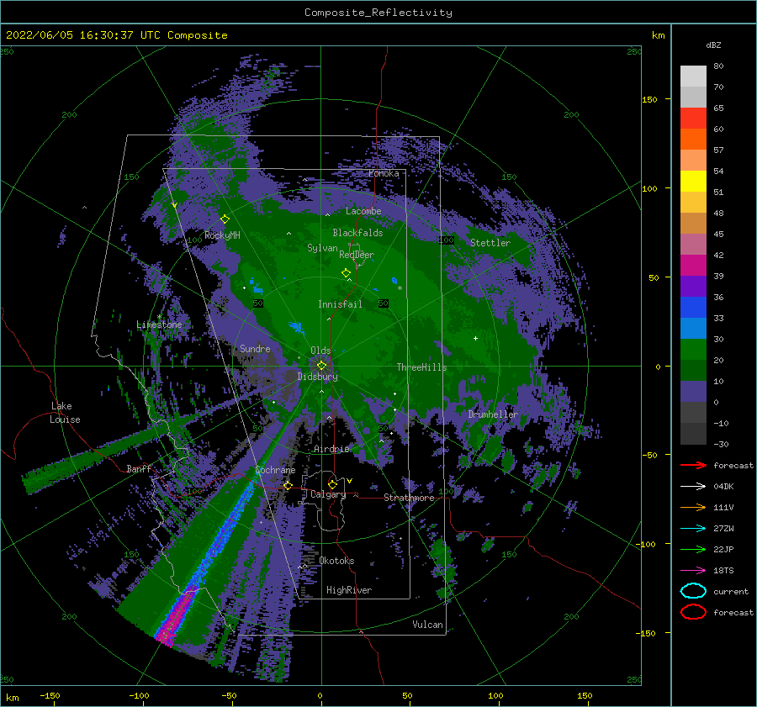
Task: Click the cyan current ellipse icon
Action: 693,591
